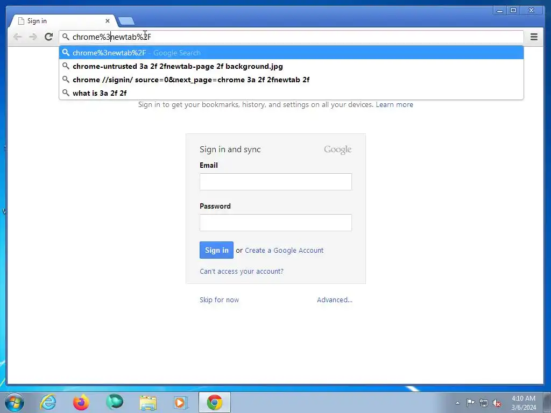The image size is (551, 413).
Task: Reload the page with the refresh icon
Action: coord(49,37)
